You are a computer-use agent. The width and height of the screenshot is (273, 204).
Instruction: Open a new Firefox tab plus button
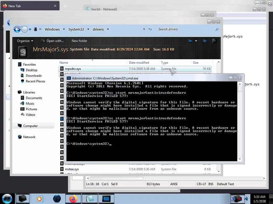(65, 6)
